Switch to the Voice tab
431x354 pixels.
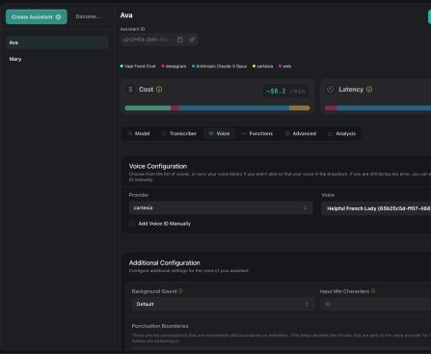click(x=219, y=134)
